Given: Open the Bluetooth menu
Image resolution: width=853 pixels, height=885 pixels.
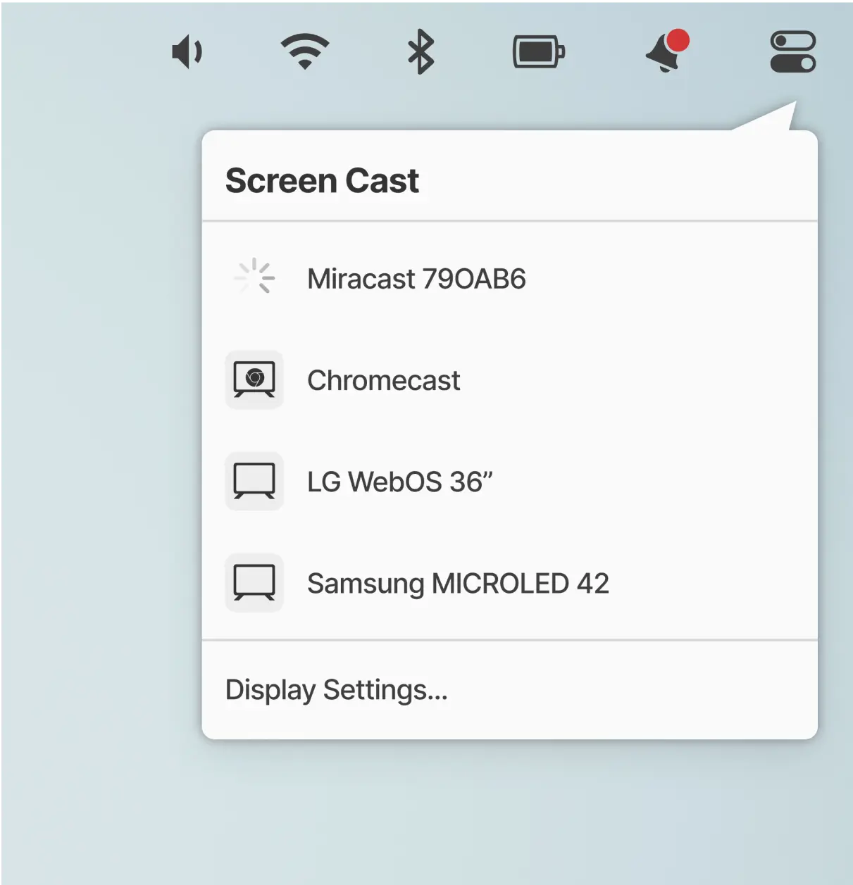Looking at the screenshot, I should coord(421,52).
